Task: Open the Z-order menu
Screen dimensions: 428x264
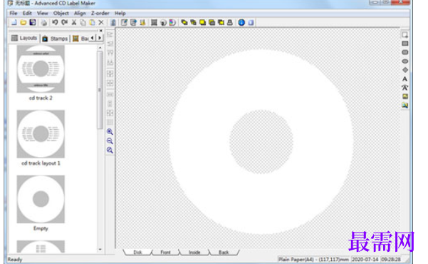Action: tap(100, 13)
